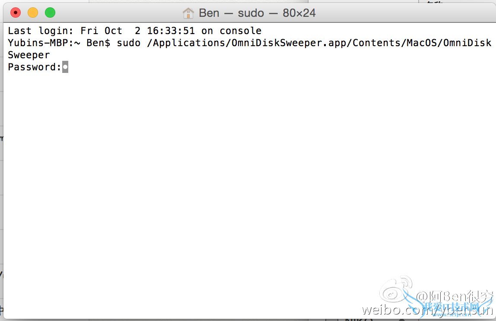Click the word "console" on first line
The height and width of the screenshot is (321, 496).
click(x=240, y=31)
